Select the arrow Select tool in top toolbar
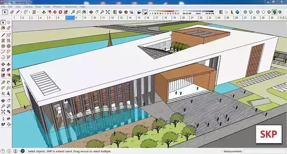The height and width of the screenshot is (154, 287). coord(5,12)
